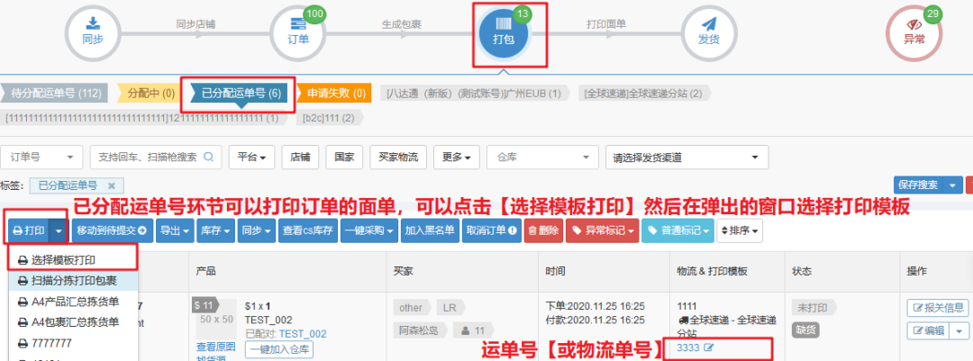This screenshot has height=361, width=973.
Task: Click 取消订单 cancel order button
Action: coord(492,230)
